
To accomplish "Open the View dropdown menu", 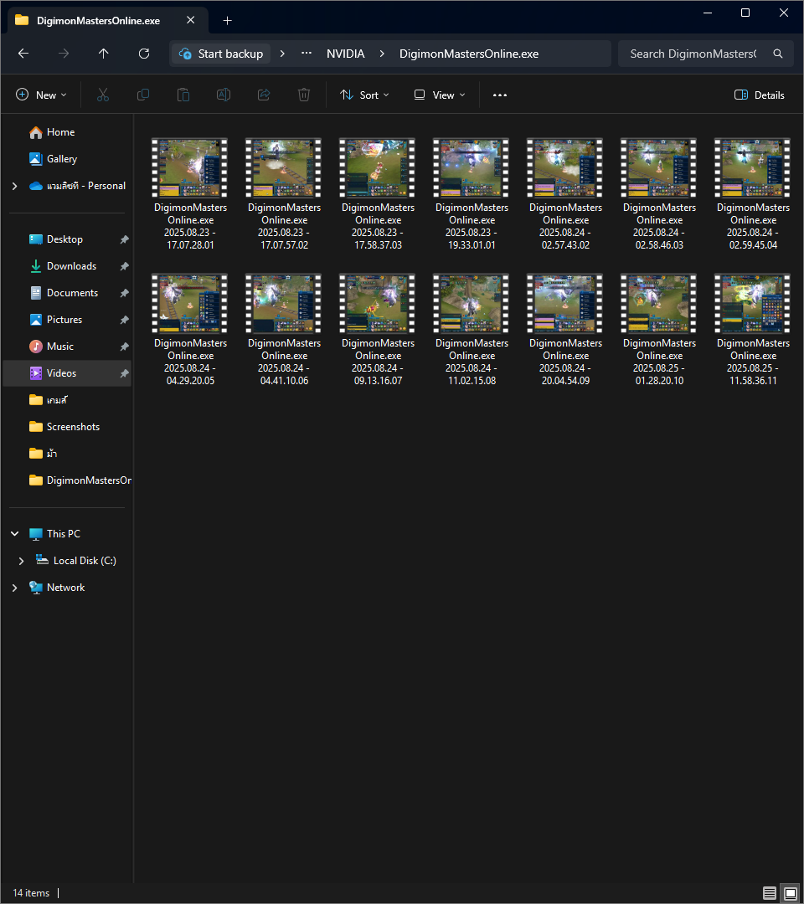I will 440,95.
